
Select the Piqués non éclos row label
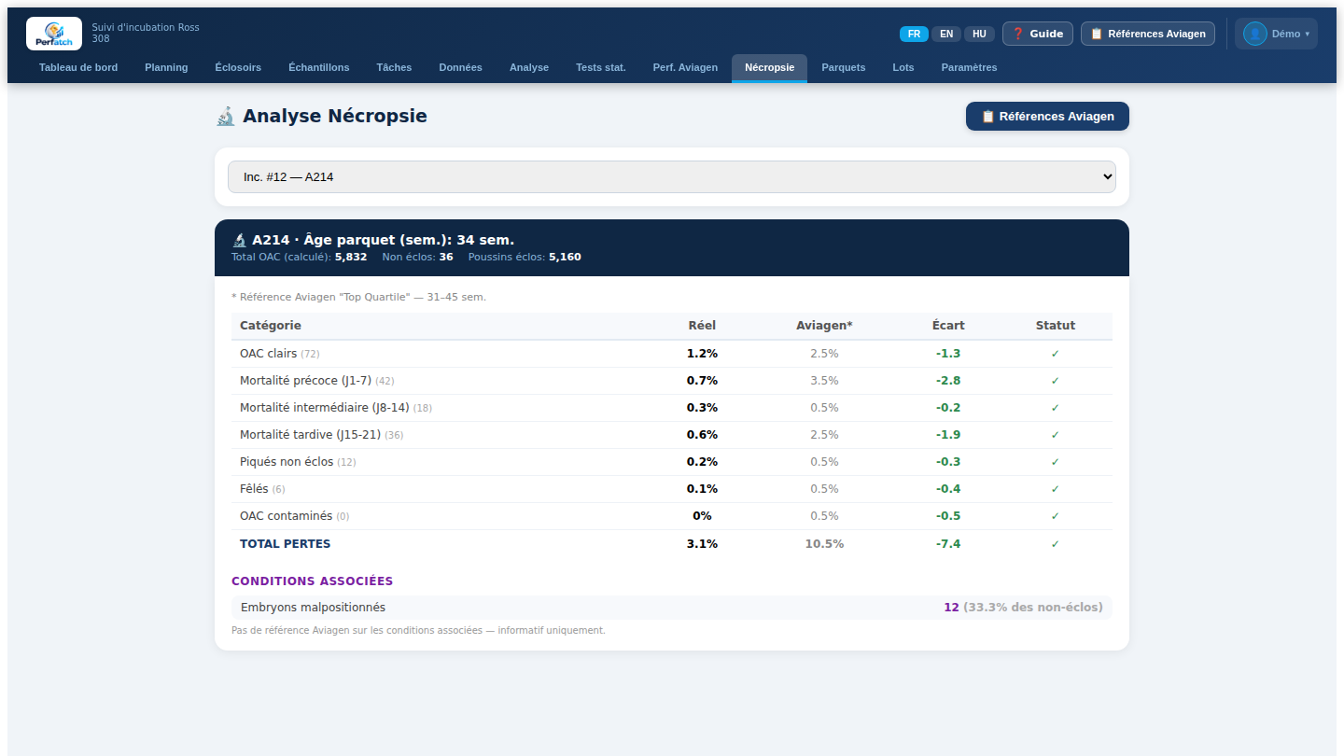(x=287, y=462)
